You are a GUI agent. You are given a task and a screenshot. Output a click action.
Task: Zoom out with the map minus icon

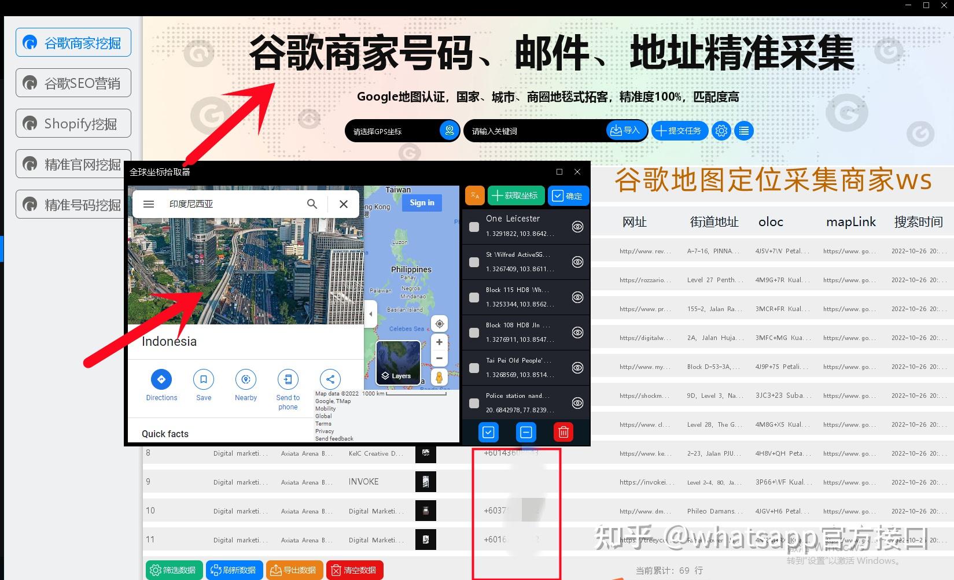[x=439, y=359]
